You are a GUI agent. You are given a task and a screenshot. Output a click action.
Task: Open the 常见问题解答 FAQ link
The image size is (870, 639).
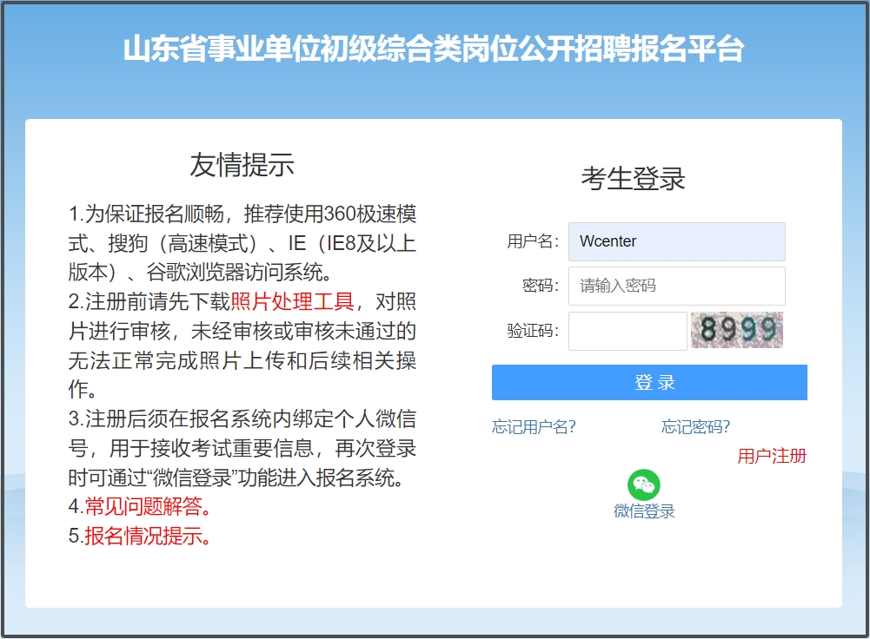coord(147,506)
